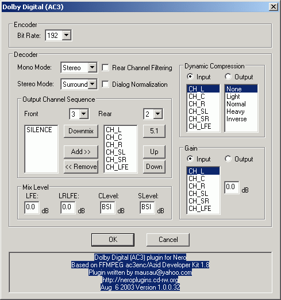
Task: Move channel Up in the sequence
Action: click(154, 152)
